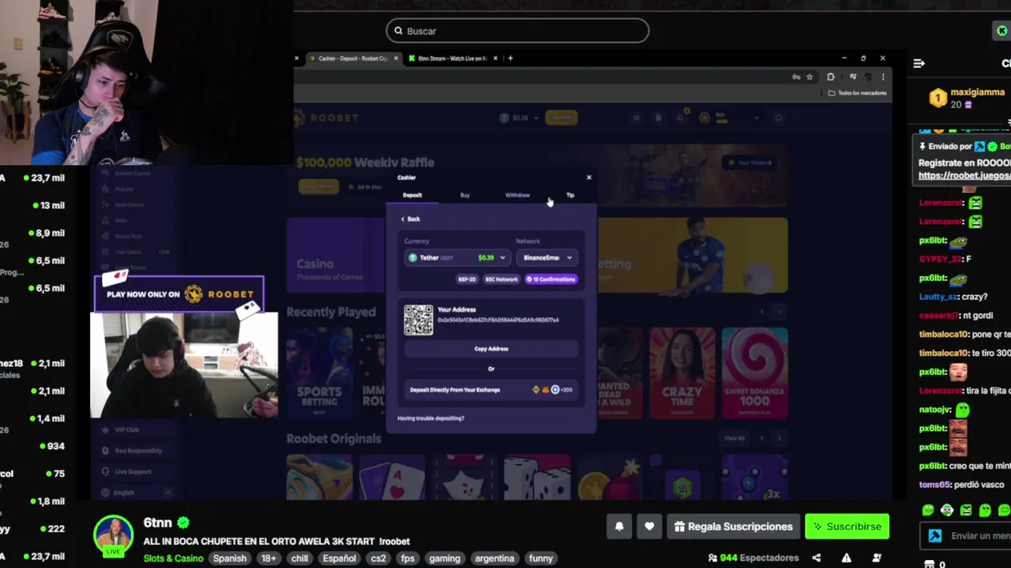Switch to Cashier Buy tab
The image size is (1011, 568).
point(464,195)
